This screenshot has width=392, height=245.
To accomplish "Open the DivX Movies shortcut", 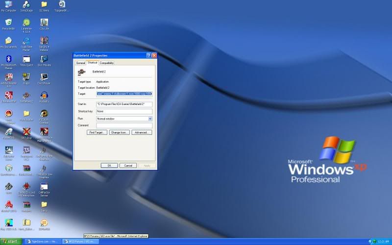I will 44,61.
